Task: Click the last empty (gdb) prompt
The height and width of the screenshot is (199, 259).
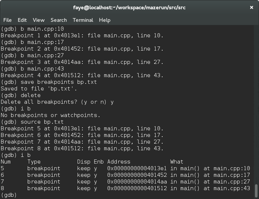Action: 8,195
